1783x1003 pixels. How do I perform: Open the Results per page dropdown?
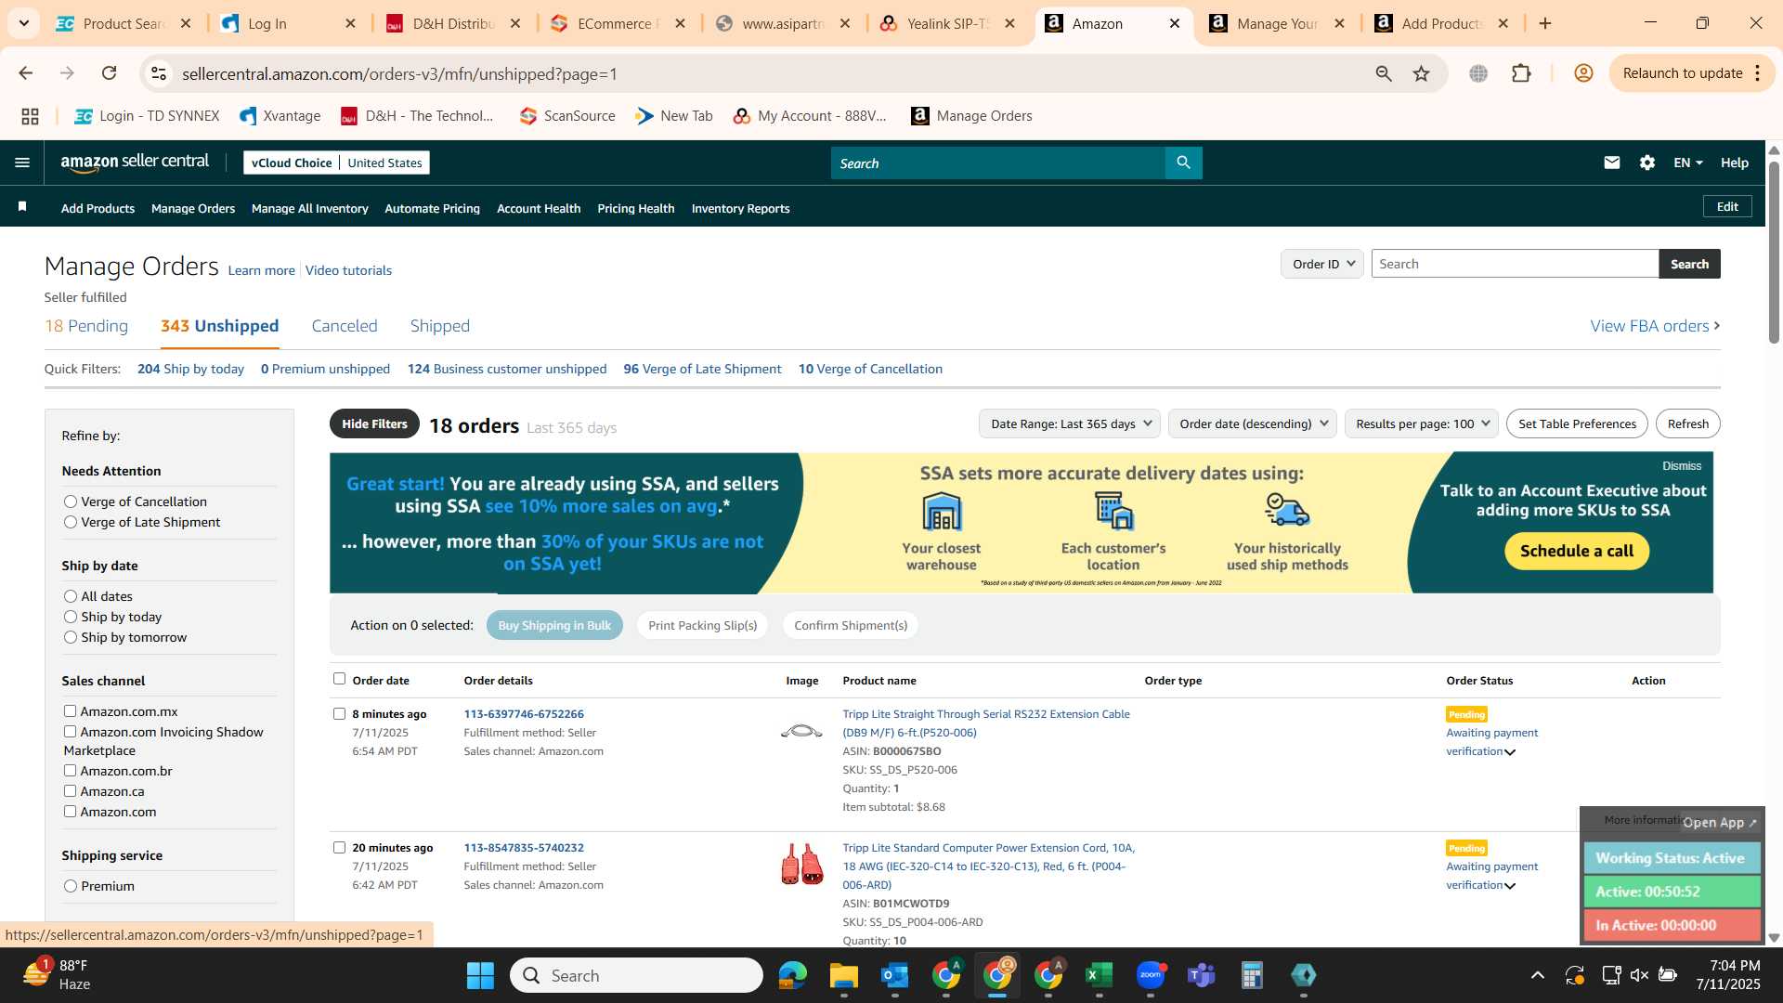pos(1422,423)
